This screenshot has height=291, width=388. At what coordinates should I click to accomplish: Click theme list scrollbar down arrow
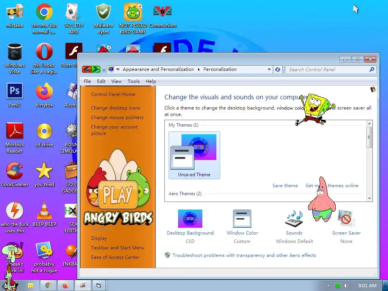(x=369, y=199)
